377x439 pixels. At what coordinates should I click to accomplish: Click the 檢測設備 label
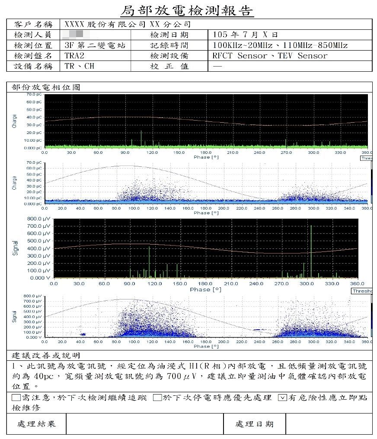(169, 56)
